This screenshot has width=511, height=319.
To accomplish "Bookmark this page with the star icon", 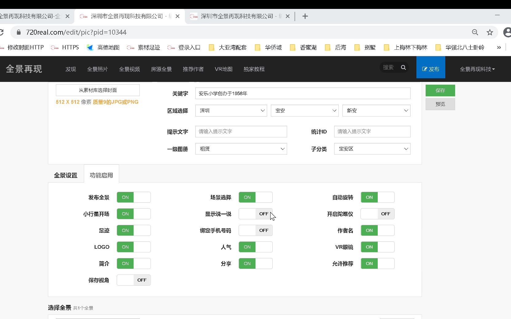I will pyautogui.click(x=490, y=32).
